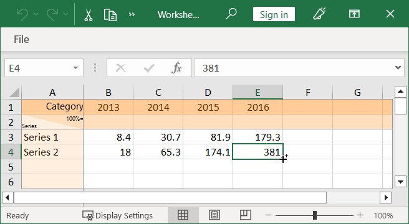Select column A header
Screen dimensions: 409x224
click(52, 92)
